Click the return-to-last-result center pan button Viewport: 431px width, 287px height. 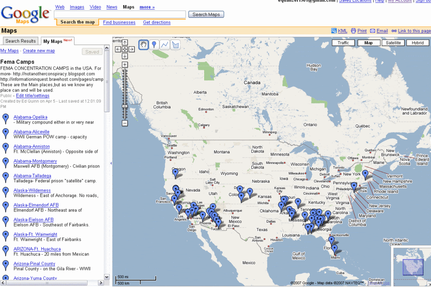point(125,49)
